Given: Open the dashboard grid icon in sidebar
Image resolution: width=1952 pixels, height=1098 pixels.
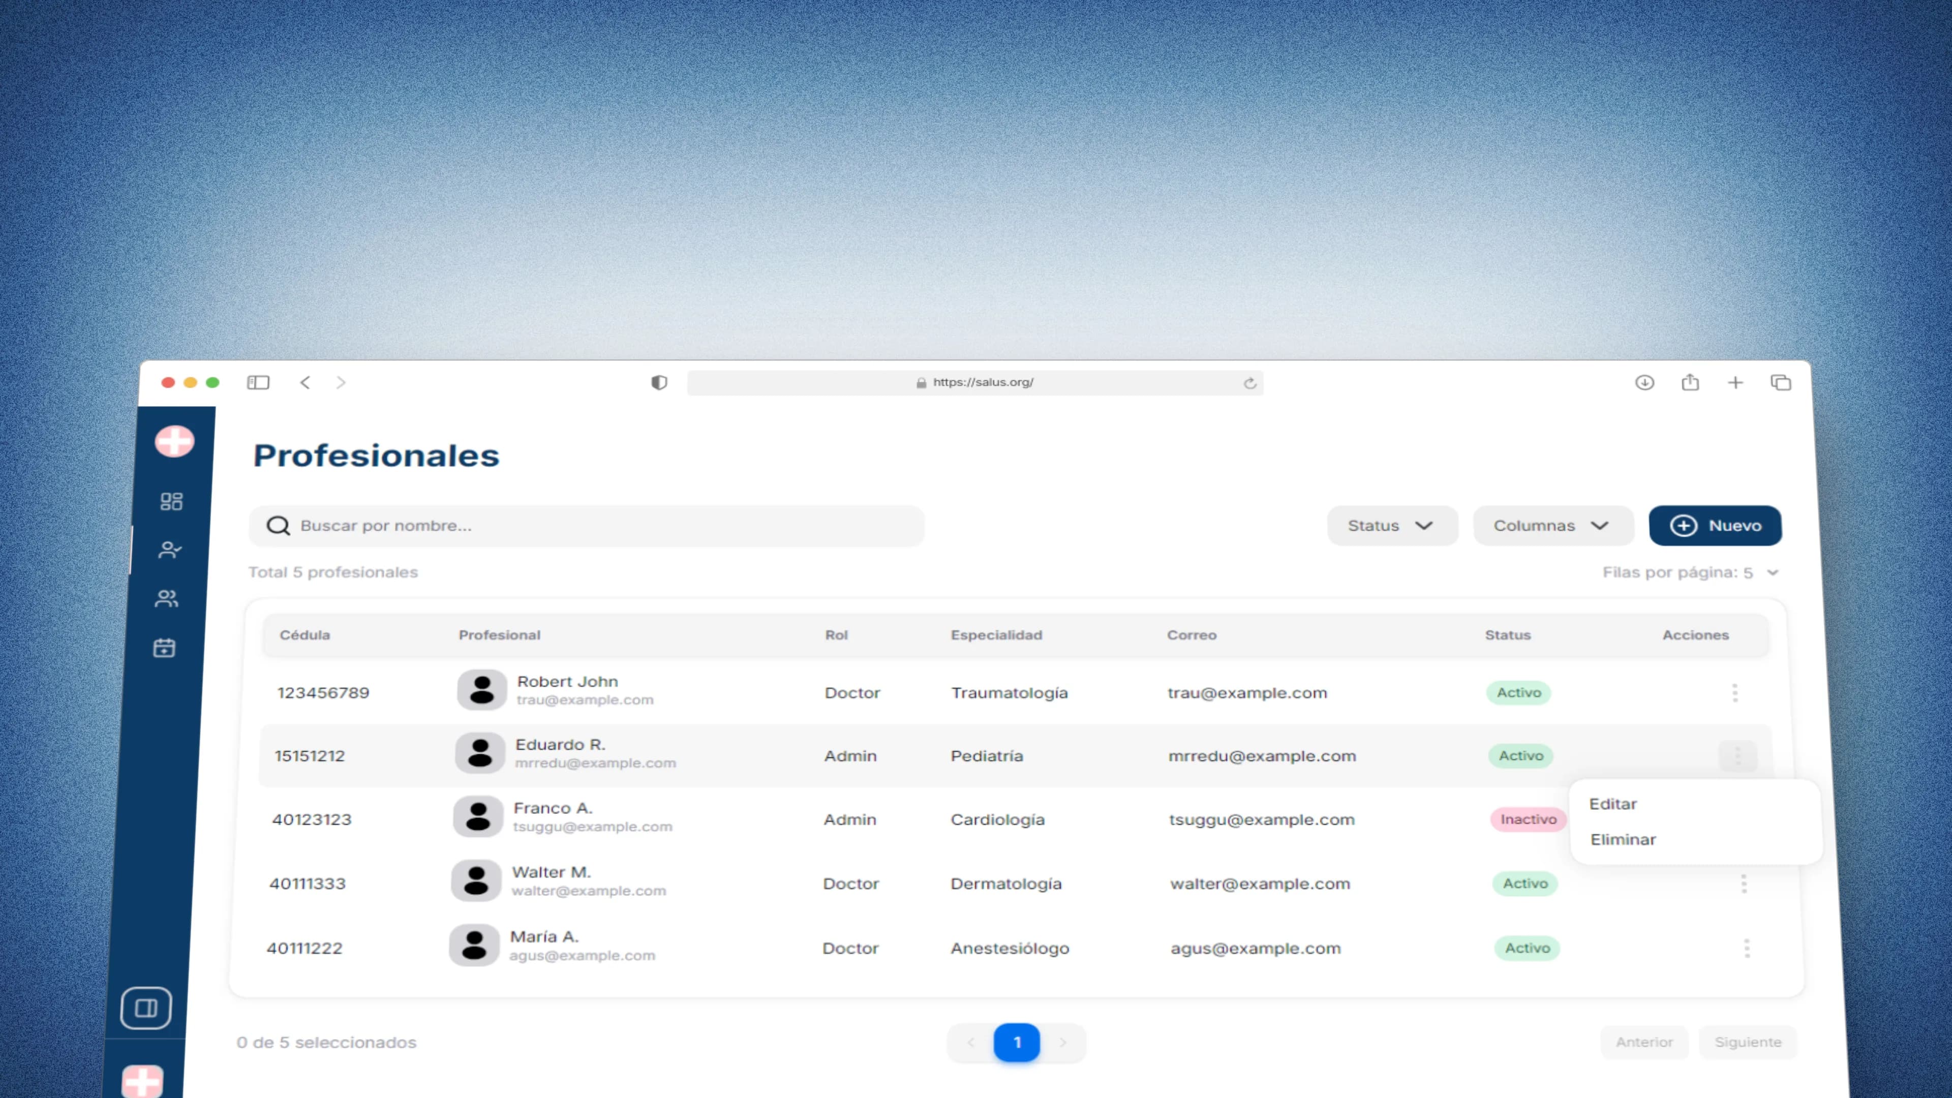Looking at the screenshot, I should click(171, 502).
